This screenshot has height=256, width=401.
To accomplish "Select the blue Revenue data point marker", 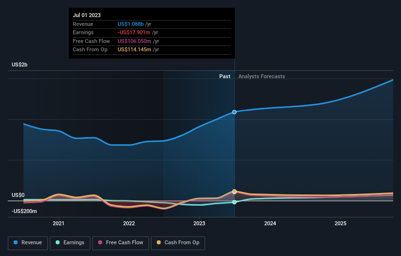I will [x=234, y=112].
